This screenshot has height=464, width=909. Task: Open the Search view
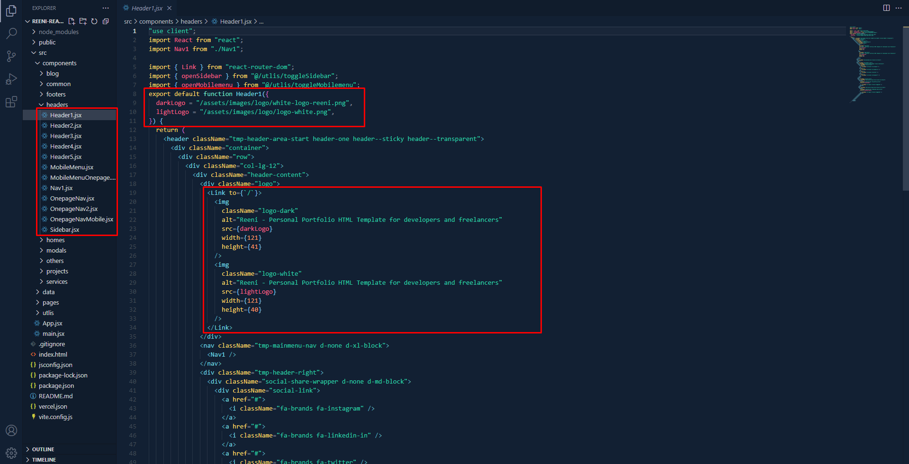[11, 33]
